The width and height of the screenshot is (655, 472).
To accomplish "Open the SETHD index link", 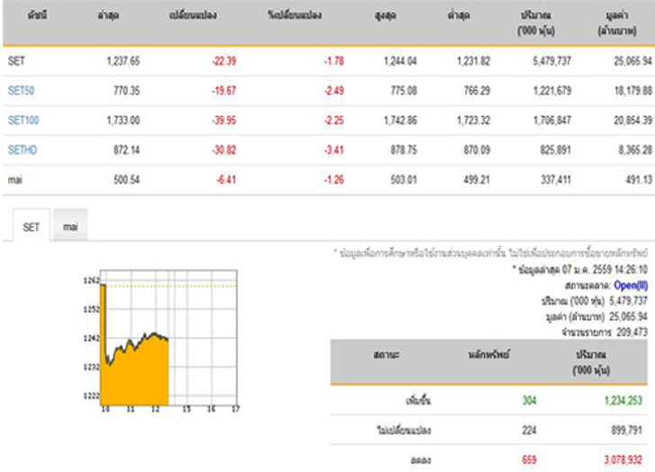I will (22, 150).
